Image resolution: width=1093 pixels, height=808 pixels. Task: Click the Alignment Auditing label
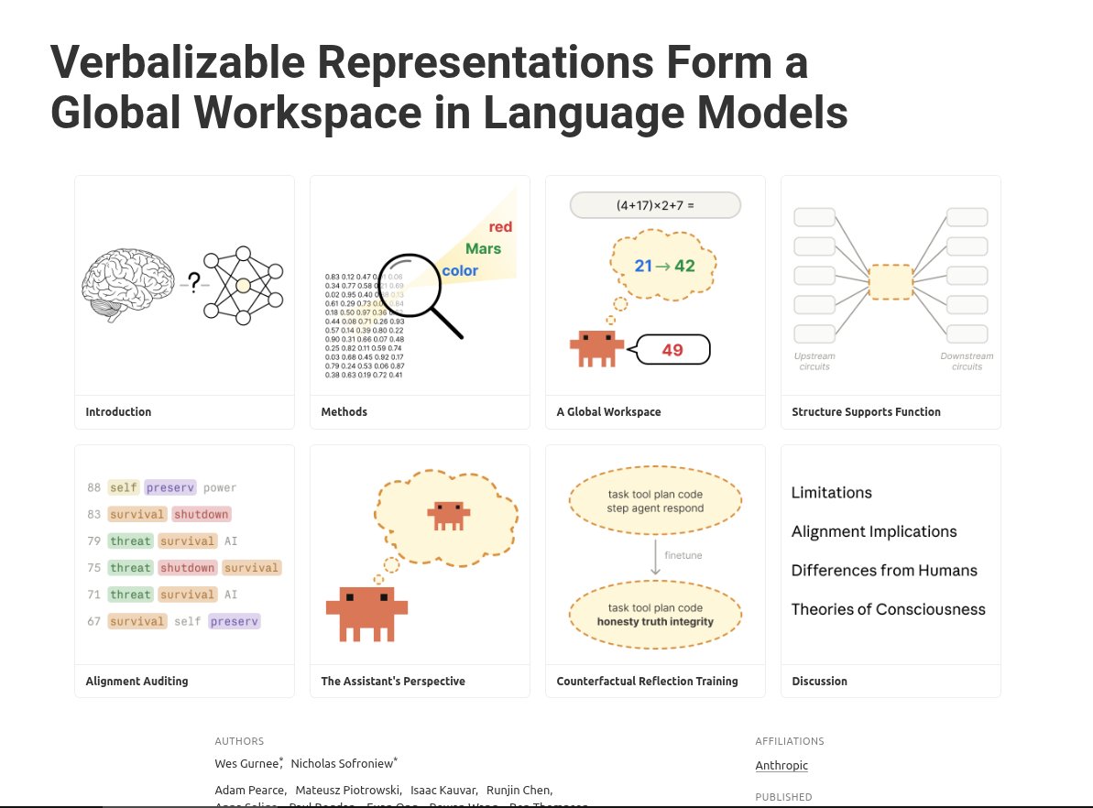click(137, 681)
